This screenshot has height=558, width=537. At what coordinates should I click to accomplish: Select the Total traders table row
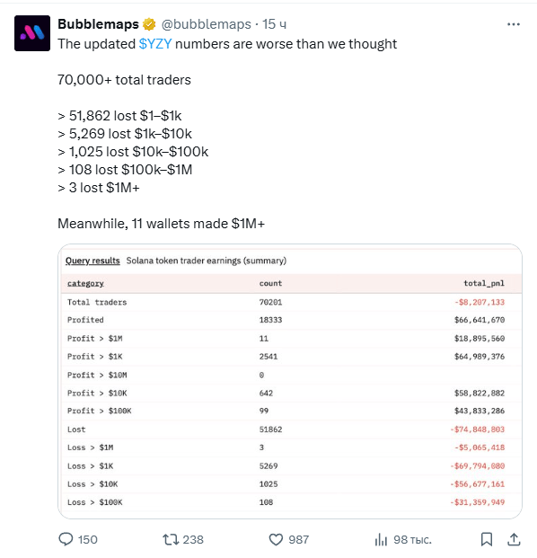tap(292, 302)
